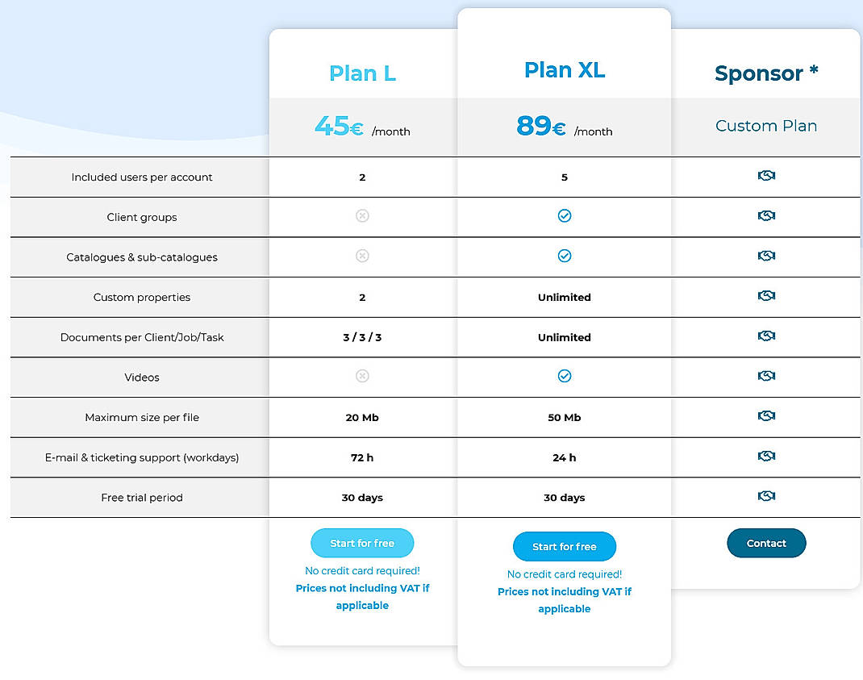Viewport: 863px width, 680px height.
Task: Click the handshake icon for Included users per account
Action: point(766,176)
